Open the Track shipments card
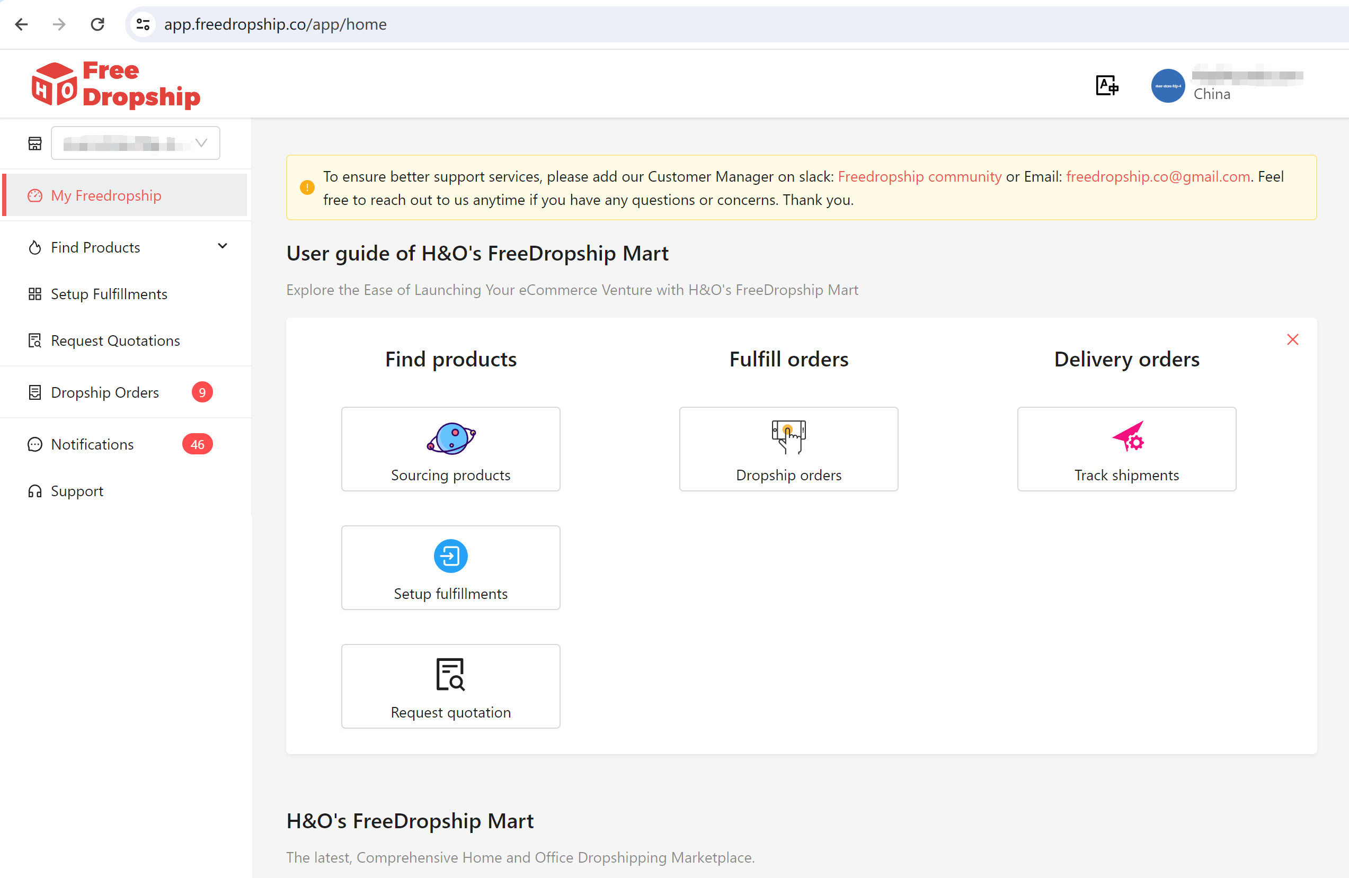Screen dimensions: 1349x878 1126,449
